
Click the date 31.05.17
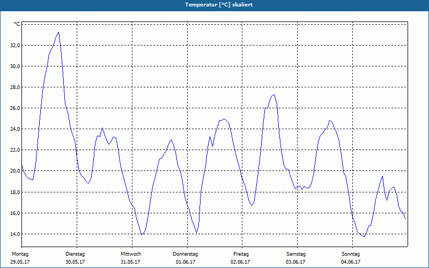click(x=130, y=262)
